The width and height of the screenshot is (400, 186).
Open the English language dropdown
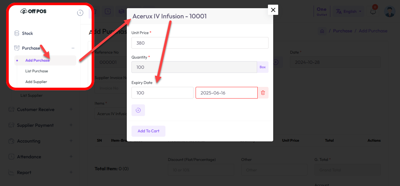pos(348,11)
